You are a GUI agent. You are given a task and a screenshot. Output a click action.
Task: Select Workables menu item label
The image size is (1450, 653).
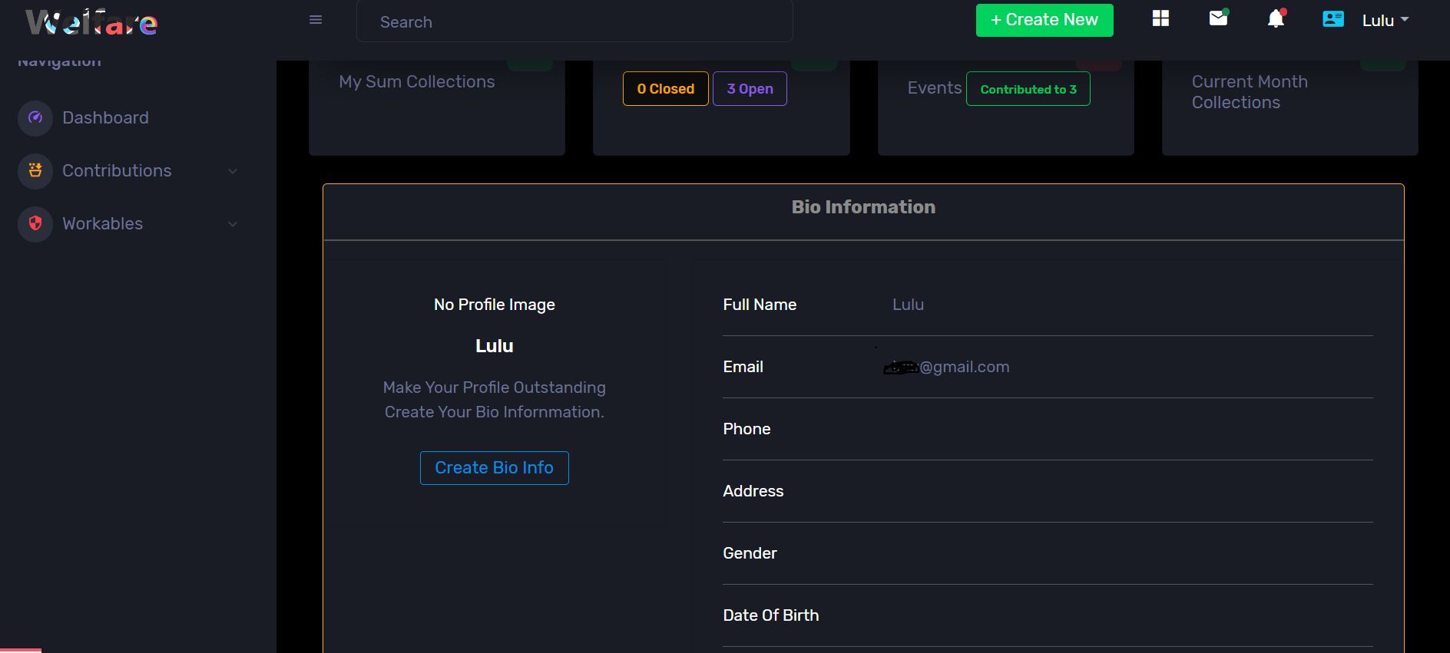coord(102,224)
